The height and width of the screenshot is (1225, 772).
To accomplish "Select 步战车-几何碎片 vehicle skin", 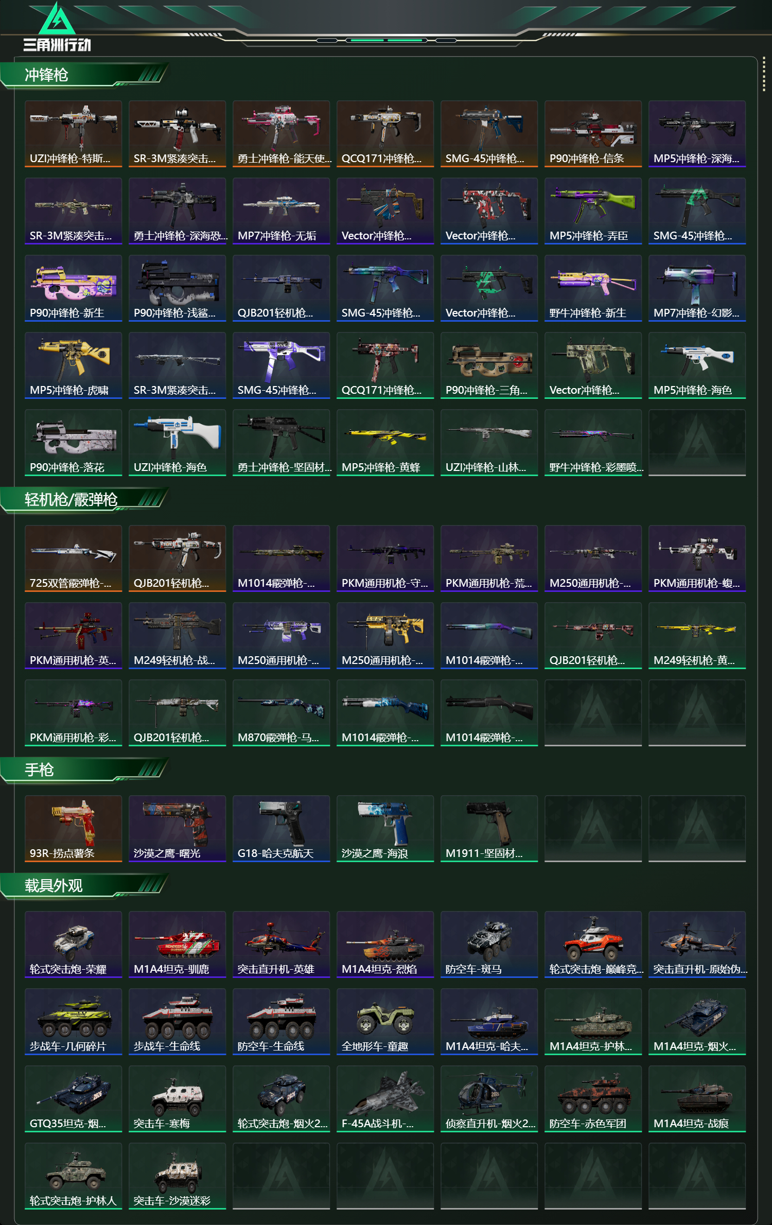I will point(73,1022).
